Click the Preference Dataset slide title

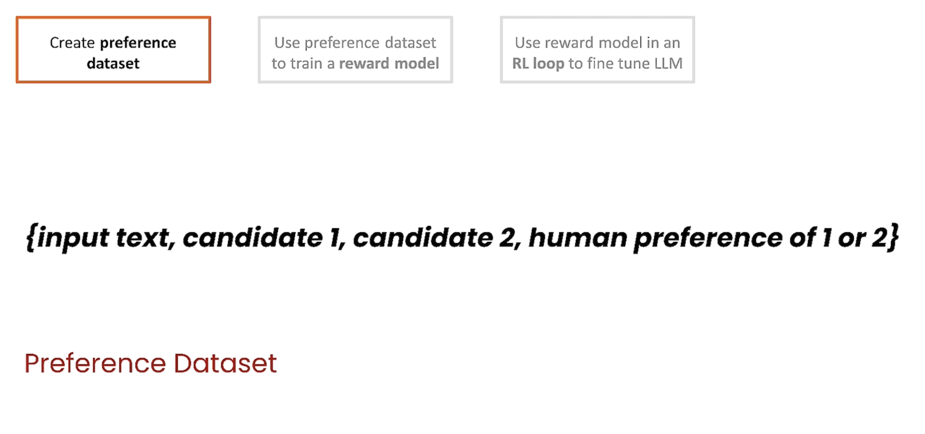tap(150, 363)
